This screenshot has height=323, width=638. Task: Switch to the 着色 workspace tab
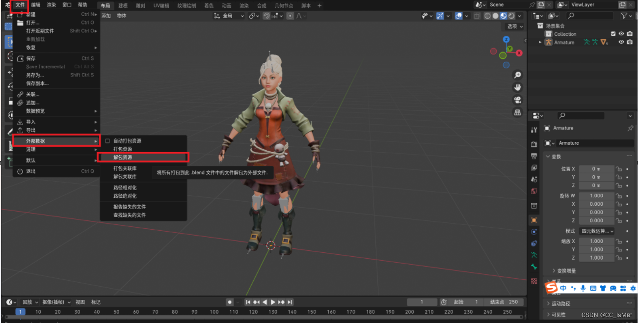tap(209, 5)
